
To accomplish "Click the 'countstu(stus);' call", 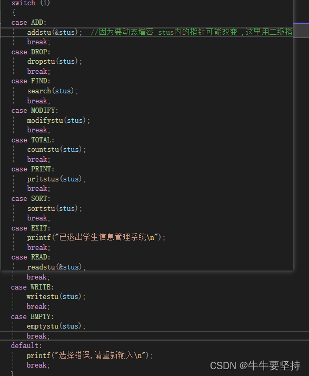I will pyautogui.click(x=57, y=150).
